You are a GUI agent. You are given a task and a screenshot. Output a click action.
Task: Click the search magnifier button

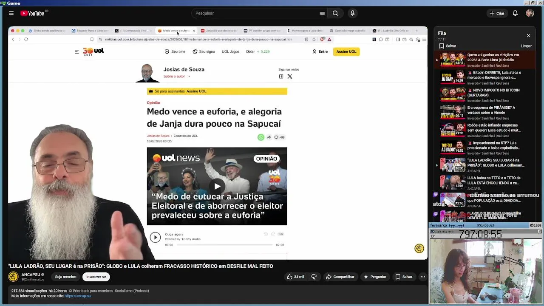pos(335,13)
